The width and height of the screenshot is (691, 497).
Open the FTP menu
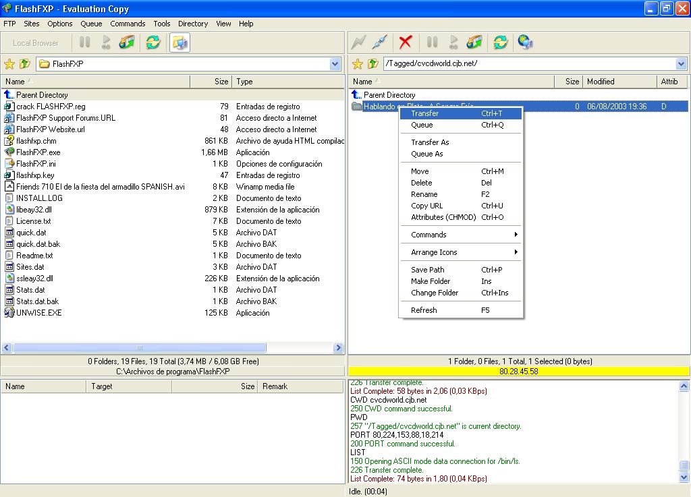click(9, 24)
